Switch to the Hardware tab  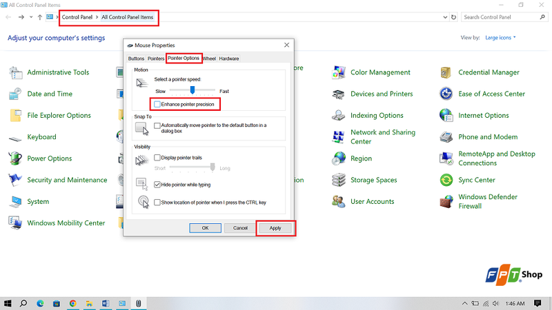[229, 59]
